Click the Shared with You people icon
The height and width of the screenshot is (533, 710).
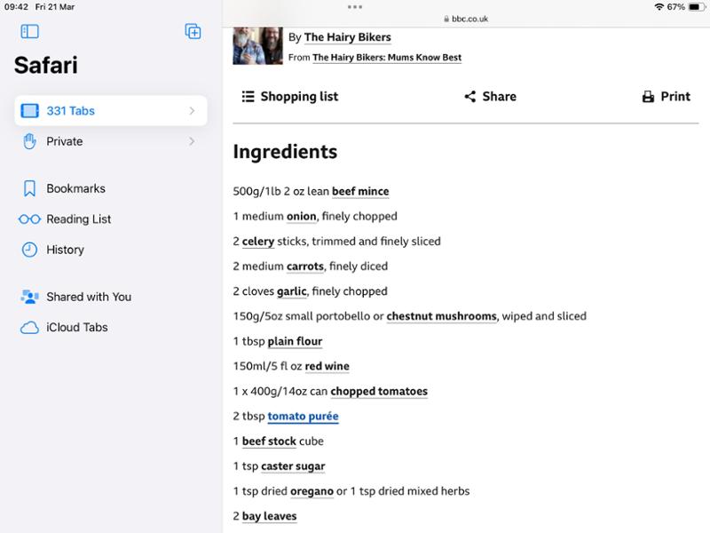(29, 297)
